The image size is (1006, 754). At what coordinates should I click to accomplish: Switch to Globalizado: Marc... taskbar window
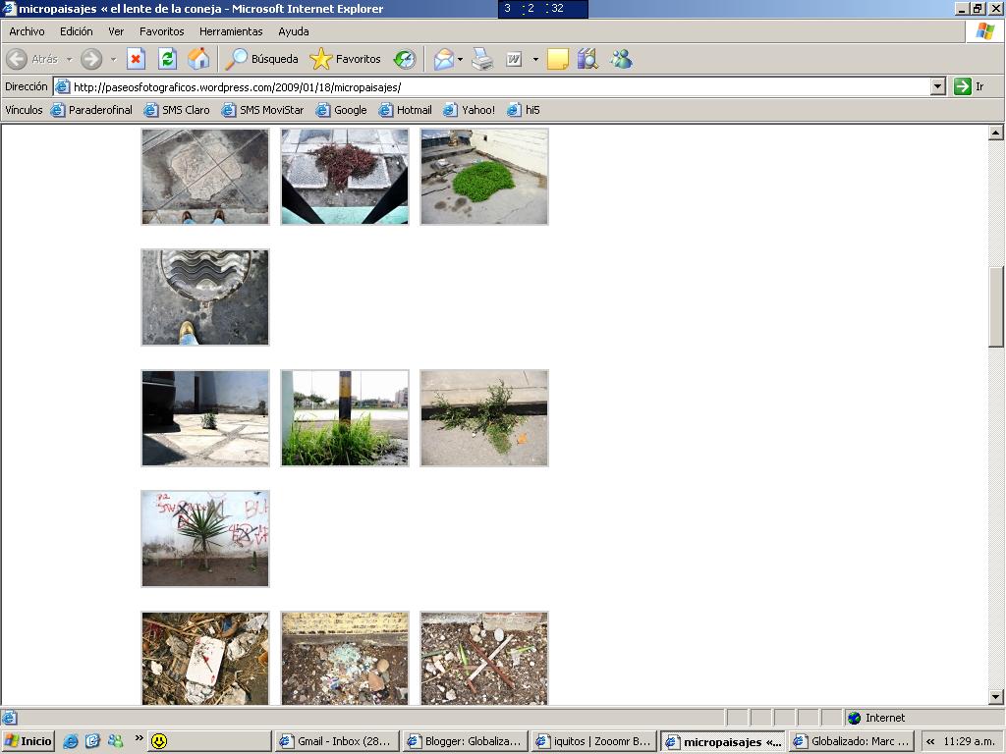[x=852, y=741]
